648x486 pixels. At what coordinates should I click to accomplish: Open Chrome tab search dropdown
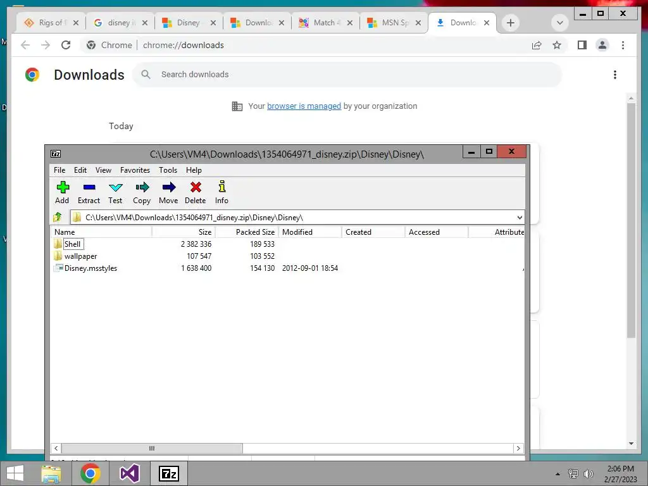559,23
